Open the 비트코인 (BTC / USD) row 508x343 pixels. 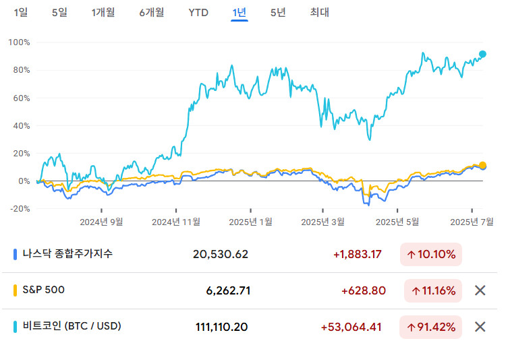[x=250, y=327]
